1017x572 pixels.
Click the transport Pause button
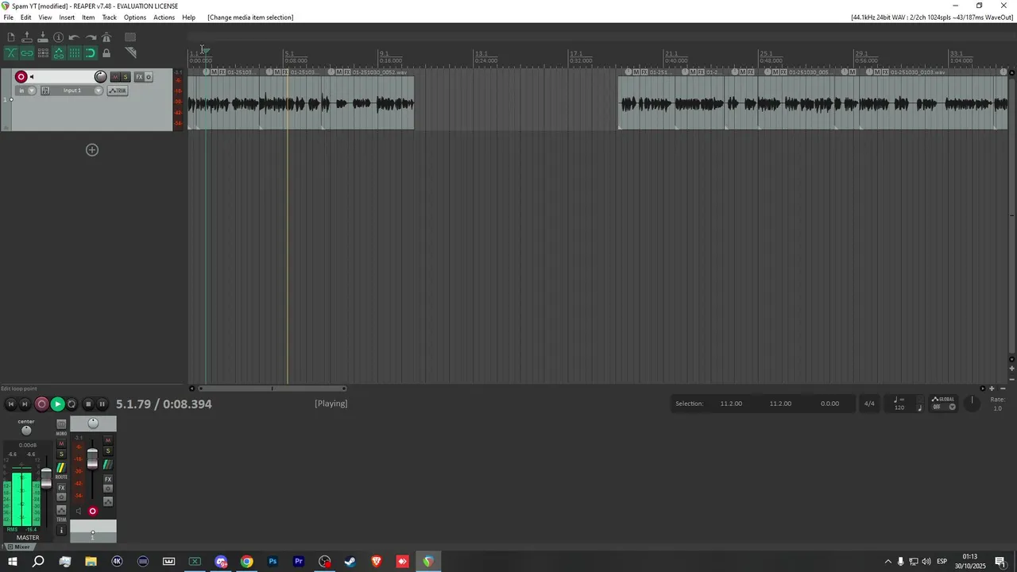click(x=102, y=404)
